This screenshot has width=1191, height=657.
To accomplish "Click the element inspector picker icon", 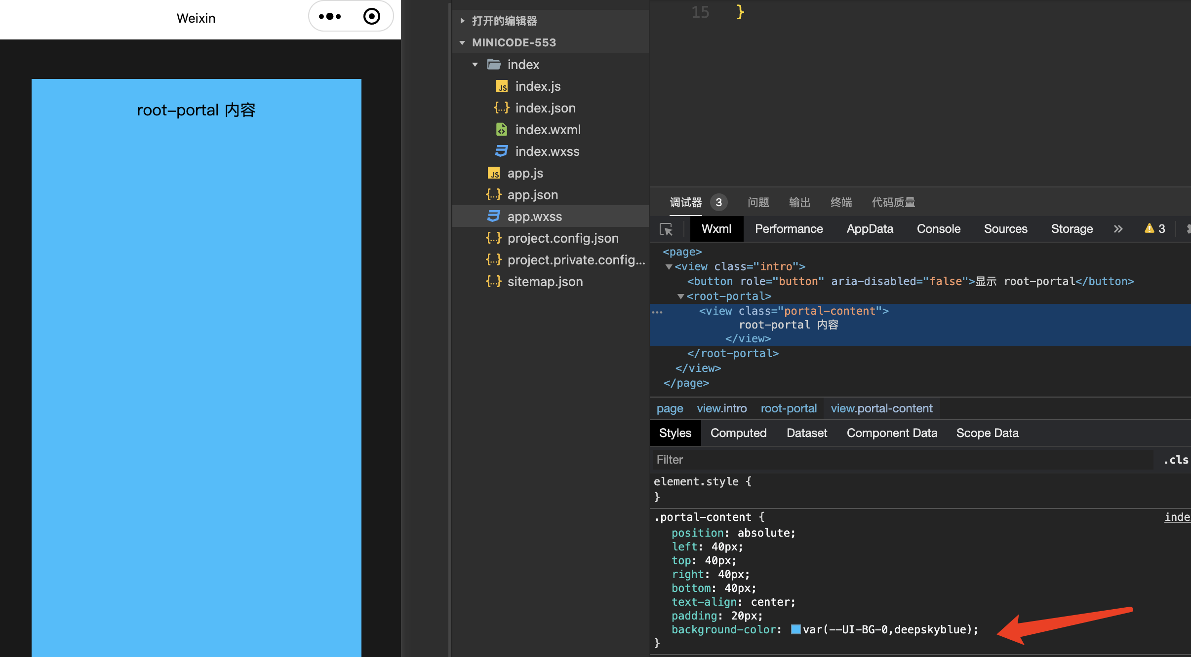I will [666, 229].
